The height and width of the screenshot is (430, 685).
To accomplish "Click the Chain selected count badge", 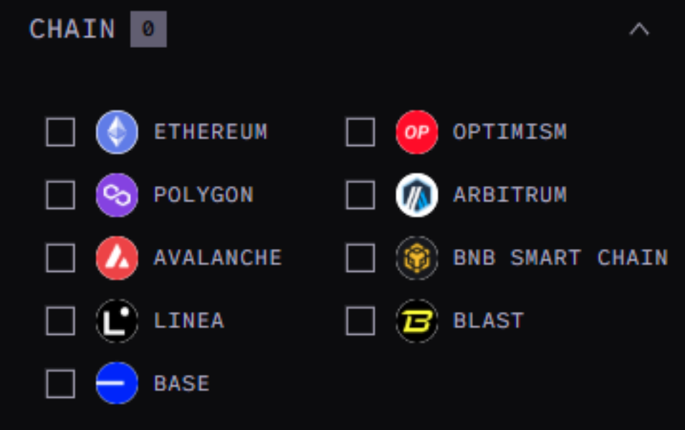I will click(148, 30).
